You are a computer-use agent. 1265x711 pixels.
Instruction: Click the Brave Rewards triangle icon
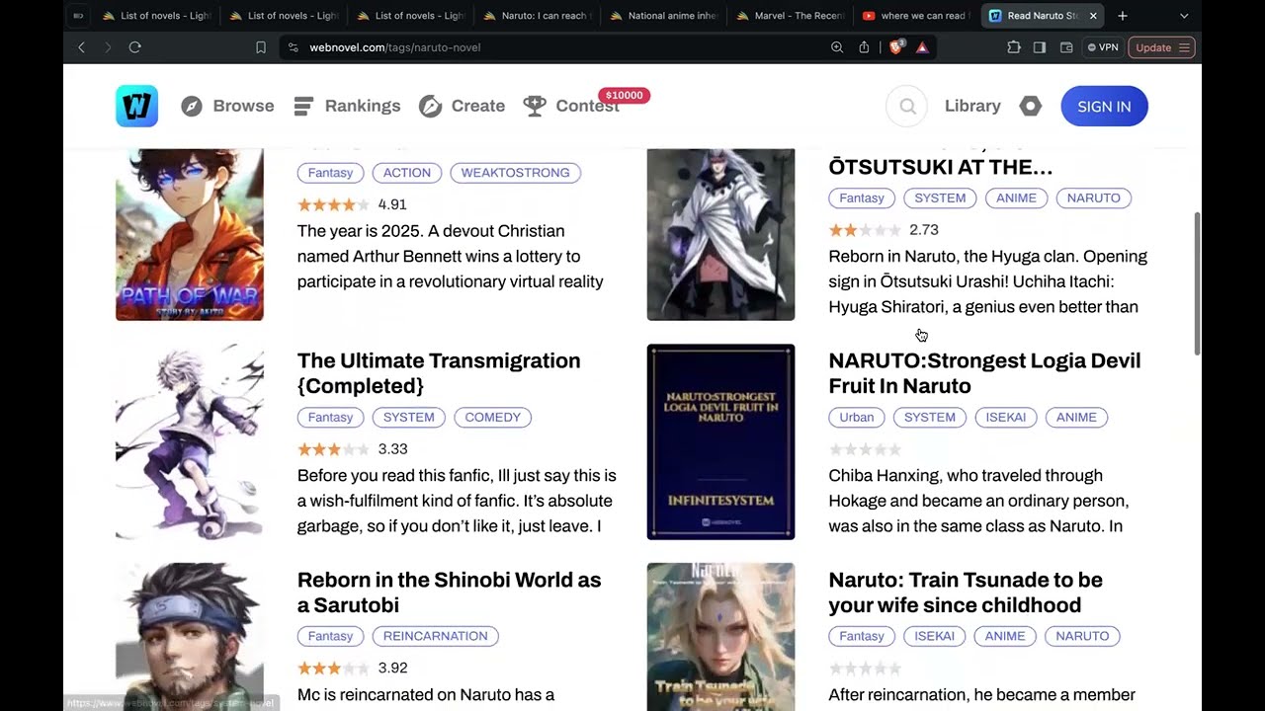(922, 47)
